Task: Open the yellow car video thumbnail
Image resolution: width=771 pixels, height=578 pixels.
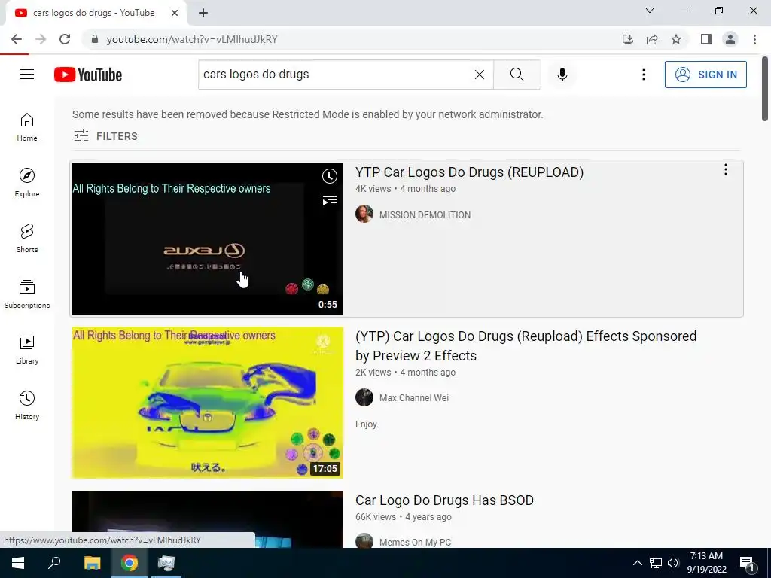Action: [x=208, y=403]
